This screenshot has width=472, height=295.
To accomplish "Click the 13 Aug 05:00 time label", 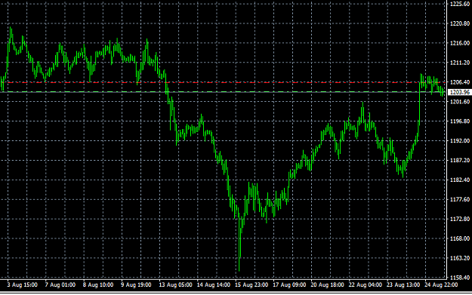I will coord(175,284).
